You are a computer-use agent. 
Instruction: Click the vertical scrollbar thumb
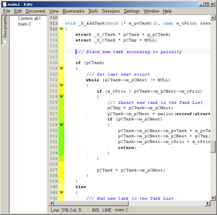(x=213, y=146)
